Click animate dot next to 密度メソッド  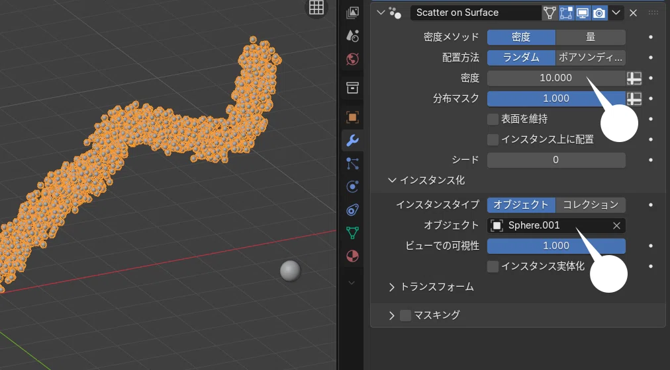(x=651, y=37)
